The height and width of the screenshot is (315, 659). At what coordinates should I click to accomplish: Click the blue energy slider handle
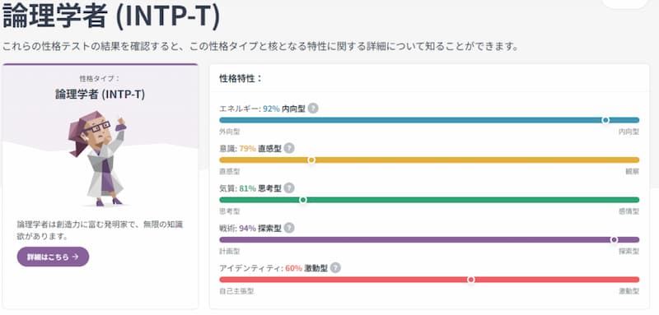[x=605, y=120]
